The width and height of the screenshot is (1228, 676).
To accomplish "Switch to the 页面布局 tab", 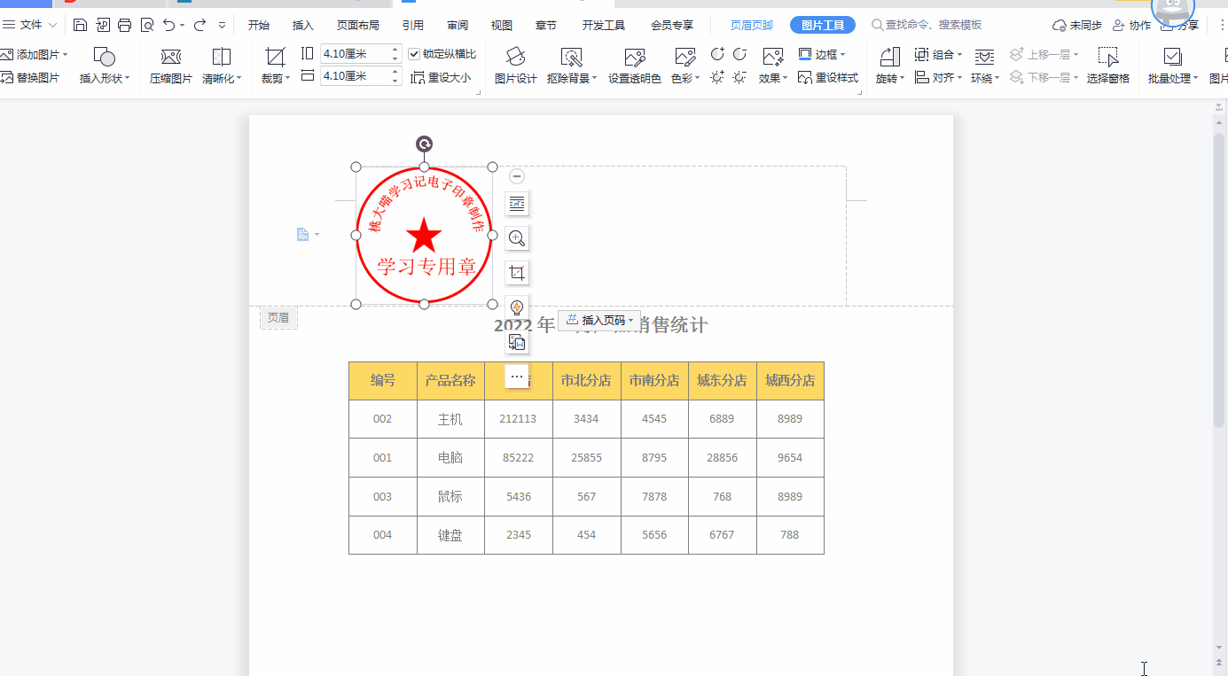I will (x=358, y=25).
